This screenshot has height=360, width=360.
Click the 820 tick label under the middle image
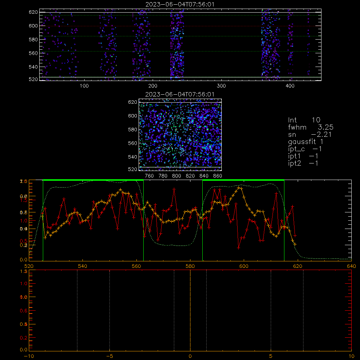coord(190,176)
